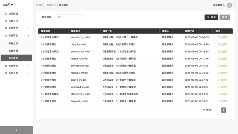Open the 数据分析 menu item

click(x=13, y=43)
